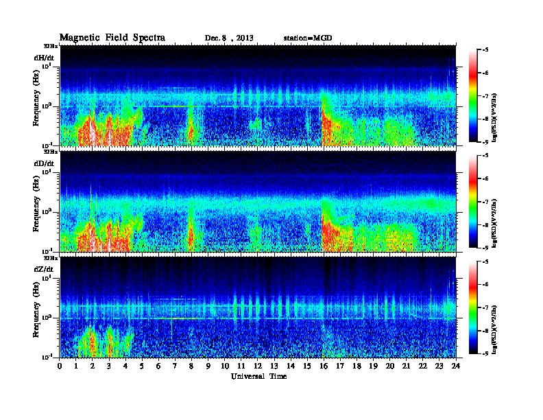This screenshot has width=543, height=420.
Task: Click the "9" hour tick label on the time axis
Action: pyautogui.click(x=208, y=366)
